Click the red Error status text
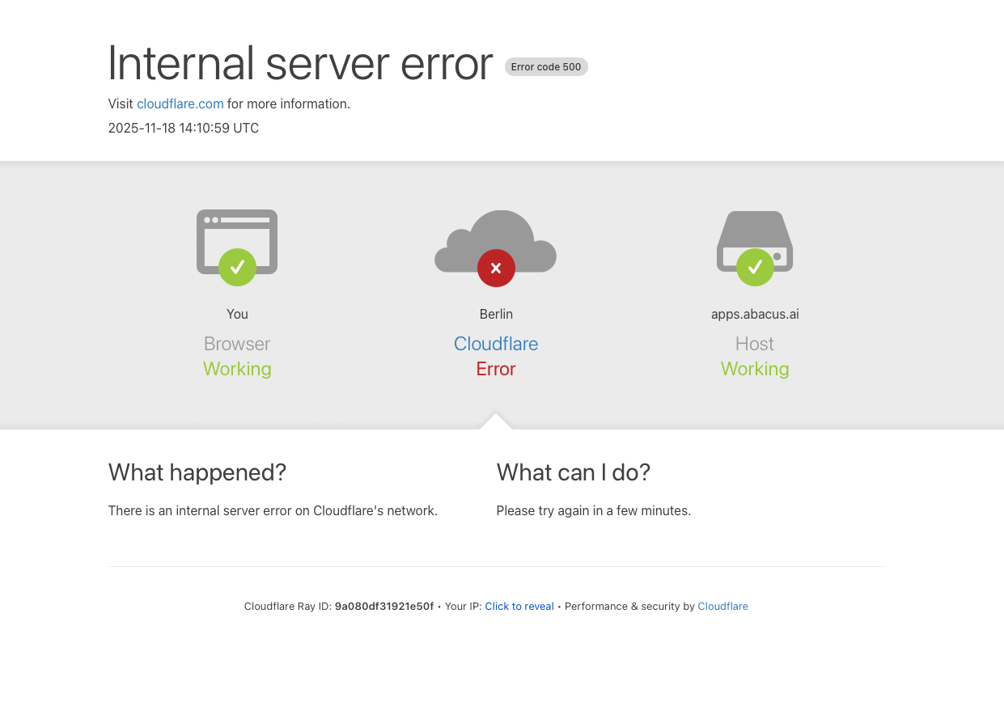 [x=496, y=369]
